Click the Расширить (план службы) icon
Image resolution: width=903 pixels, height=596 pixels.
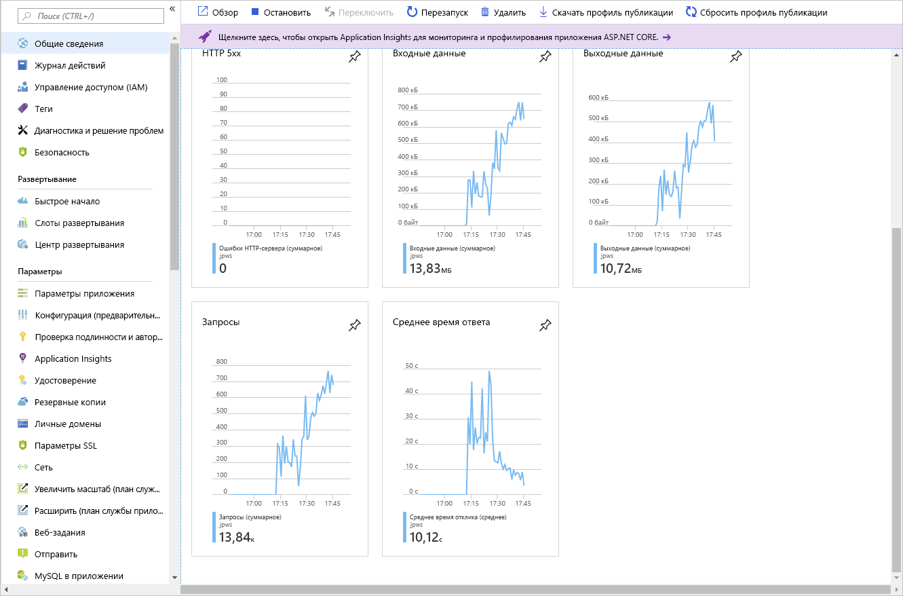[22, 510]
